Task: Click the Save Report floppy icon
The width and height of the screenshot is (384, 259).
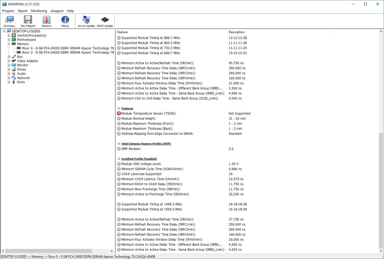Action: tap(28, 21)
